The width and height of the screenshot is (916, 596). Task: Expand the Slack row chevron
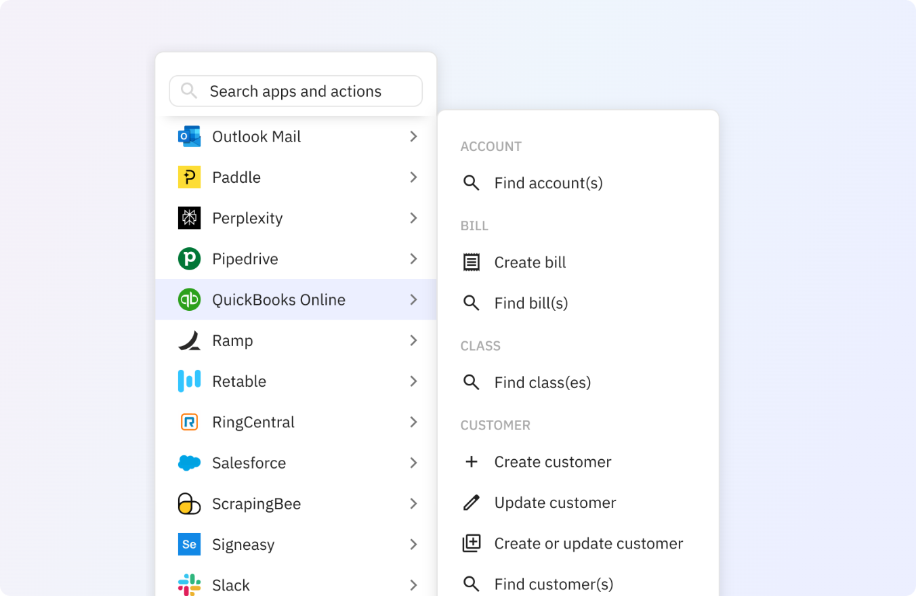point(413,584)
